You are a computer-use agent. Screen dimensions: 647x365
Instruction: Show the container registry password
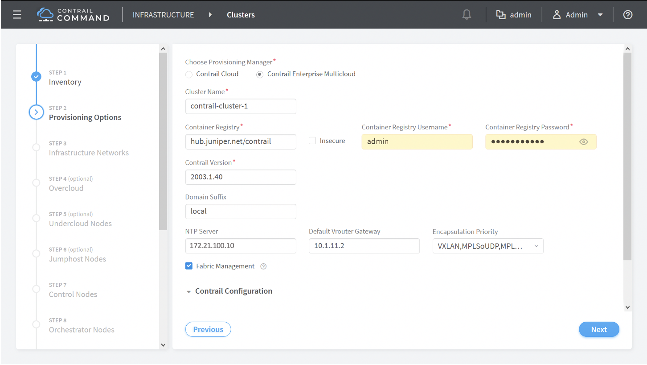(584, 142)
